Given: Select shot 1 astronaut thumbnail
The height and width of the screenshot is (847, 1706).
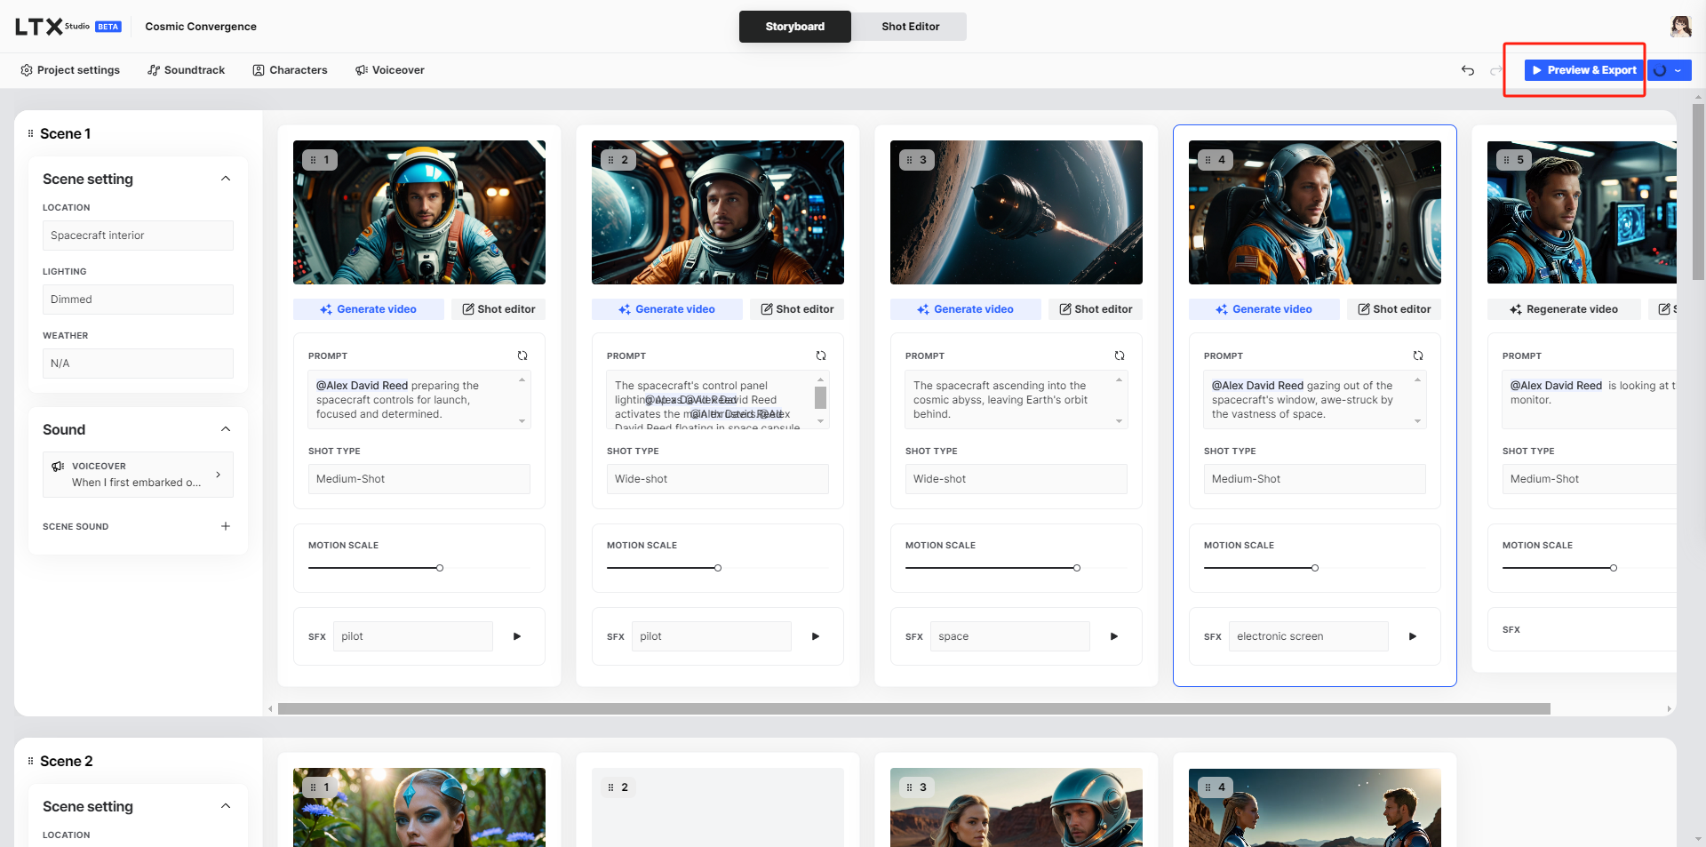Looking at the screenshot, I should tap(419, 212).
